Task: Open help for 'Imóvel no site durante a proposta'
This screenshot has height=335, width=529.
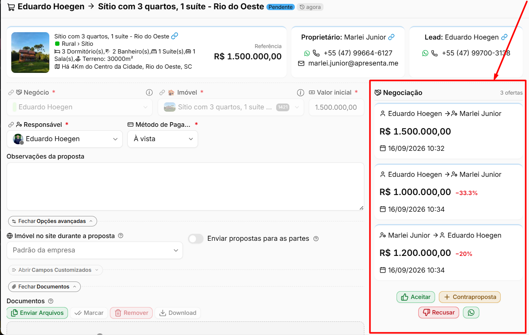Action: [x=120, y=236]
